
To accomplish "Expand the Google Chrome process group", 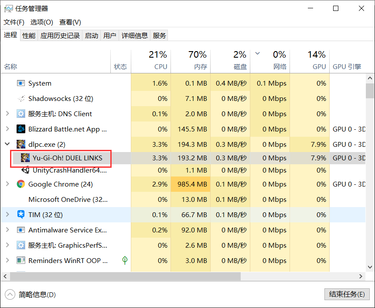I will point(7,184).
